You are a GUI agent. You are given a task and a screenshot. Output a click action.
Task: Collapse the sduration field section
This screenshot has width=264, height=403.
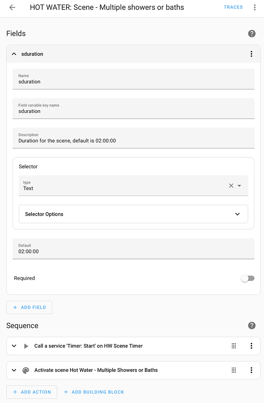pyautogui.click(x=14, y=54)
